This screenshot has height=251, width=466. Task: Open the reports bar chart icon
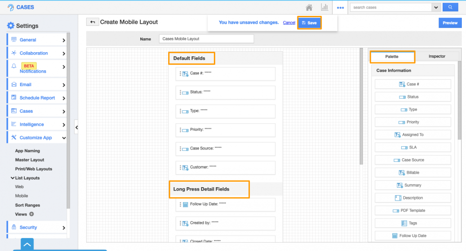point(324,7)
